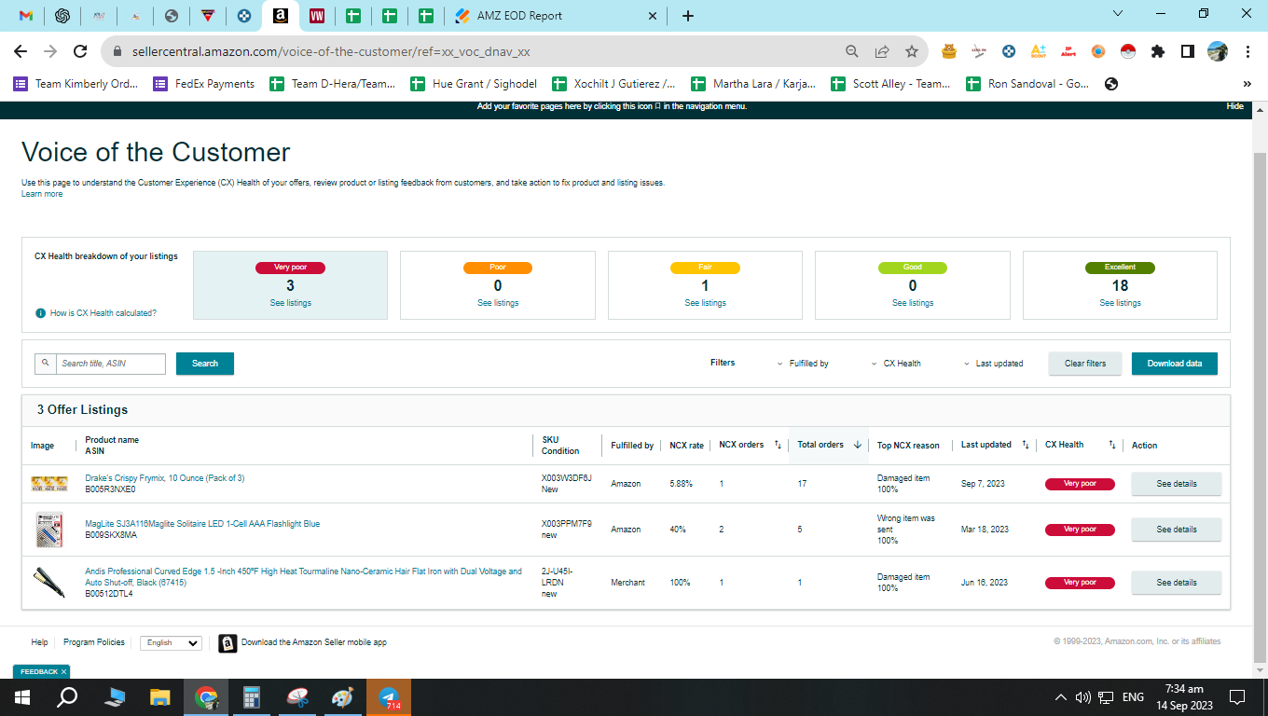1268x716 pixels.
Task: Share this page using the share icon
Action: (x=882, y=51)
